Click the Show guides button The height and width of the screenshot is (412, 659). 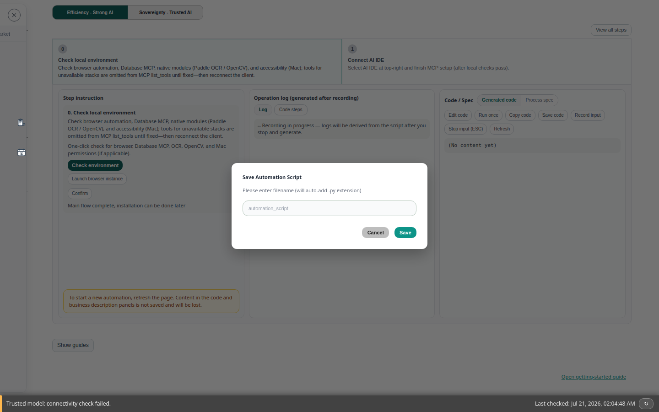[x=73, y=345]
